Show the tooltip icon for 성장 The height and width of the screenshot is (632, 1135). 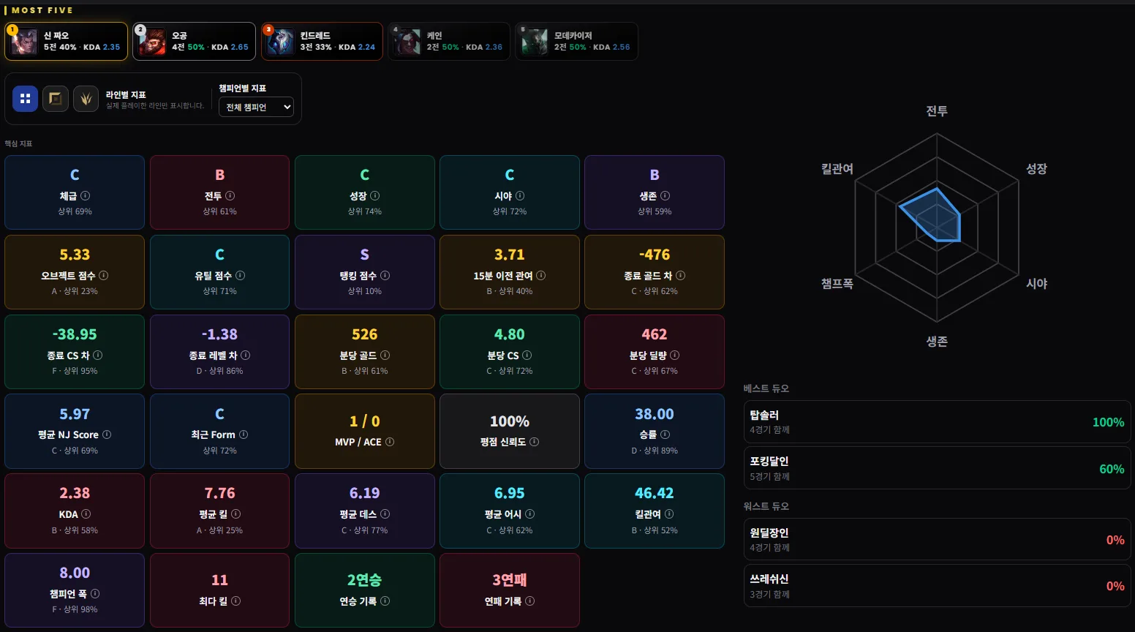[375, 196]
